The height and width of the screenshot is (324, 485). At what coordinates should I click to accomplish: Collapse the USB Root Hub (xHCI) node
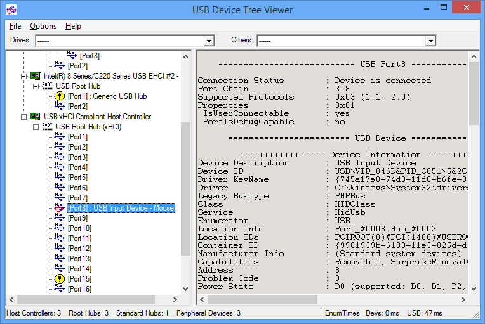point(36,127)
